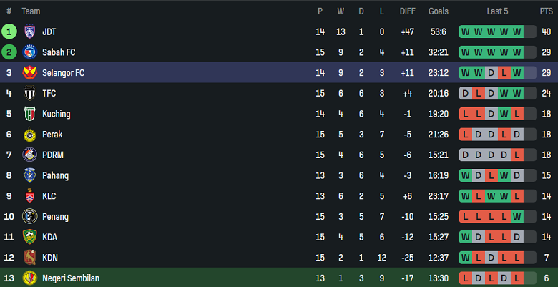Click the PDRM club badge
The width and height of the screenshot is (558, 287).
coord(29,155)
